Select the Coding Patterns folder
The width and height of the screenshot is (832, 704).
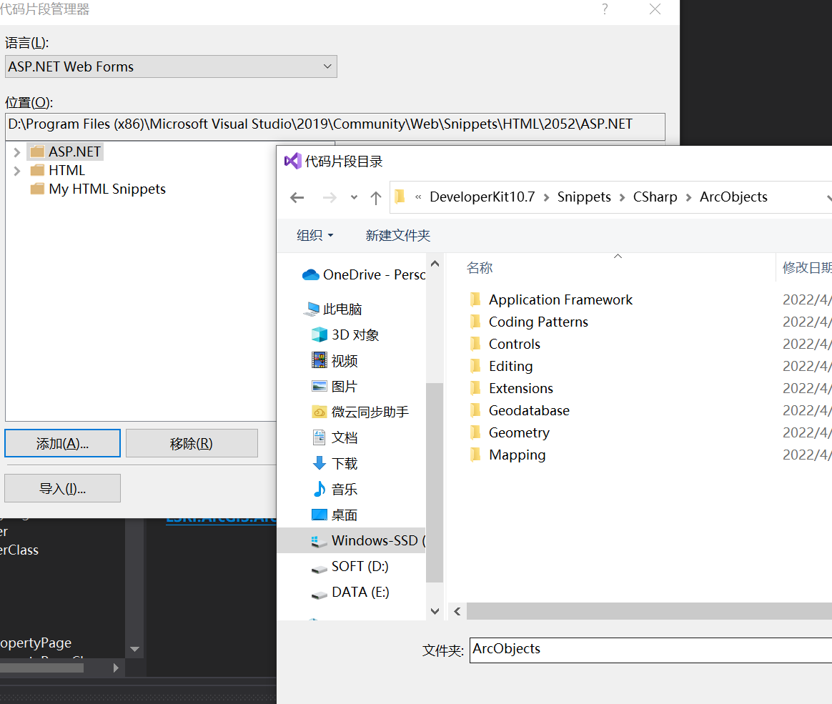click(528, 322)
